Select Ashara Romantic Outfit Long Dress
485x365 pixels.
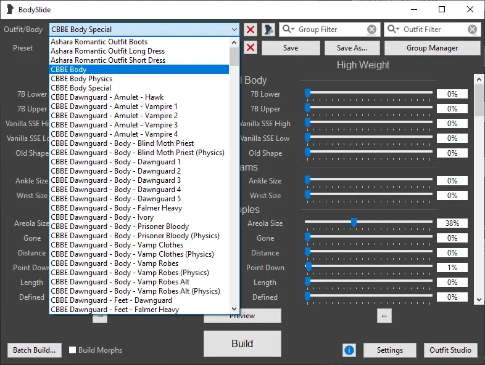139,51
